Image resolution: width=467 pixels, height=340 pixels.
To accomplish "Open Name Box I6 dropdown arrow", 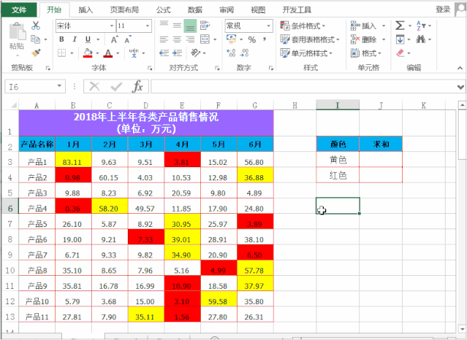I will click(x=59, y=86).
